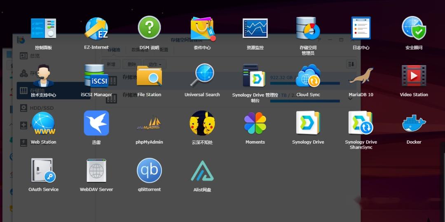Click 新增 button in Storage Manager
Image resolution: width=445 pixels, height=222 pixels.
[x=111, y=64]
